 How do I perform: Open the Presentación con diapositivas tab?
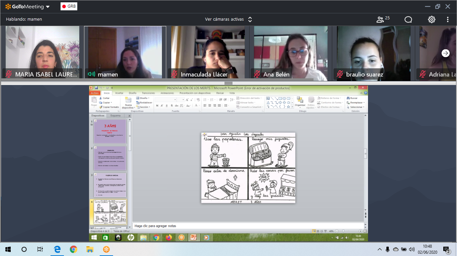point(195,93)
